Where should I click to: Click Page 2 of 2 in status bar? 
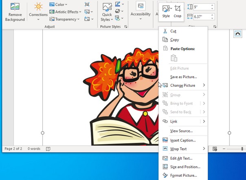point(13,149)
